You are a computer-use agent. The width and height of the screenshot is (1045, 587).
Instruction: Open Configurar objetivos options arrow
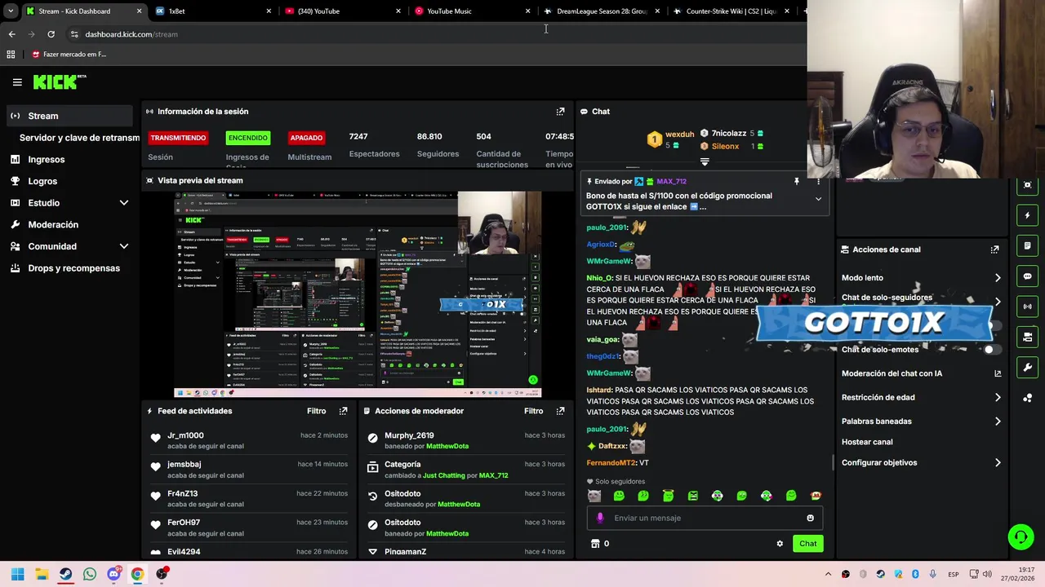click(998, 463)
